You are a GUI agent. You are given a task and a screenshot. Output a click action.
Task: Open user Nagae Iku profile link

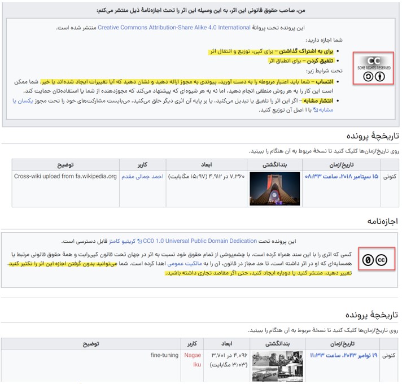[193, 360]
